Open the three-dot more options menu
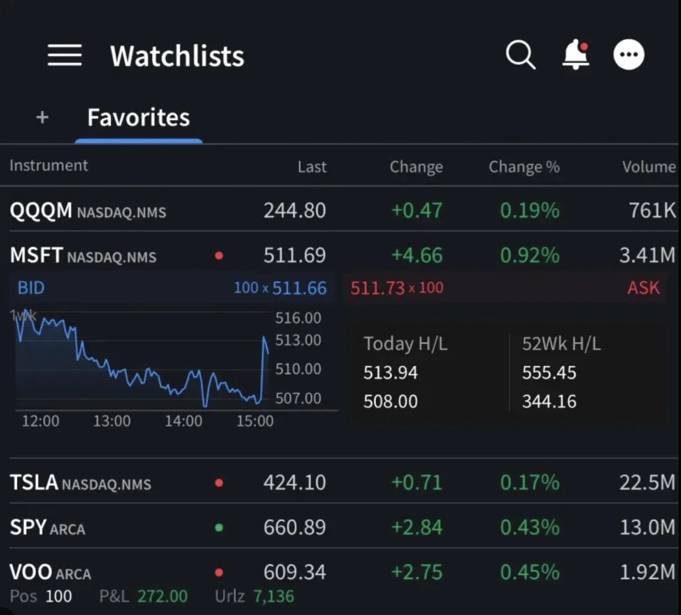 pyautogui.click(x=629, y=54)
